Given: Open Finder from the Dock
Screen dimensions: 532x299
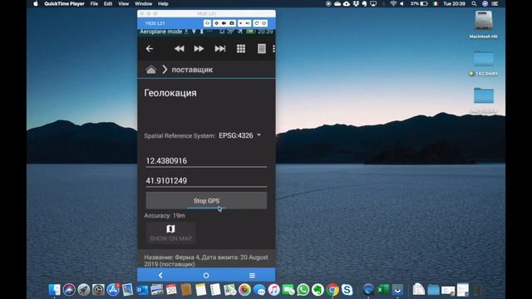Looking at the screenshot, I should coord(54,290).
